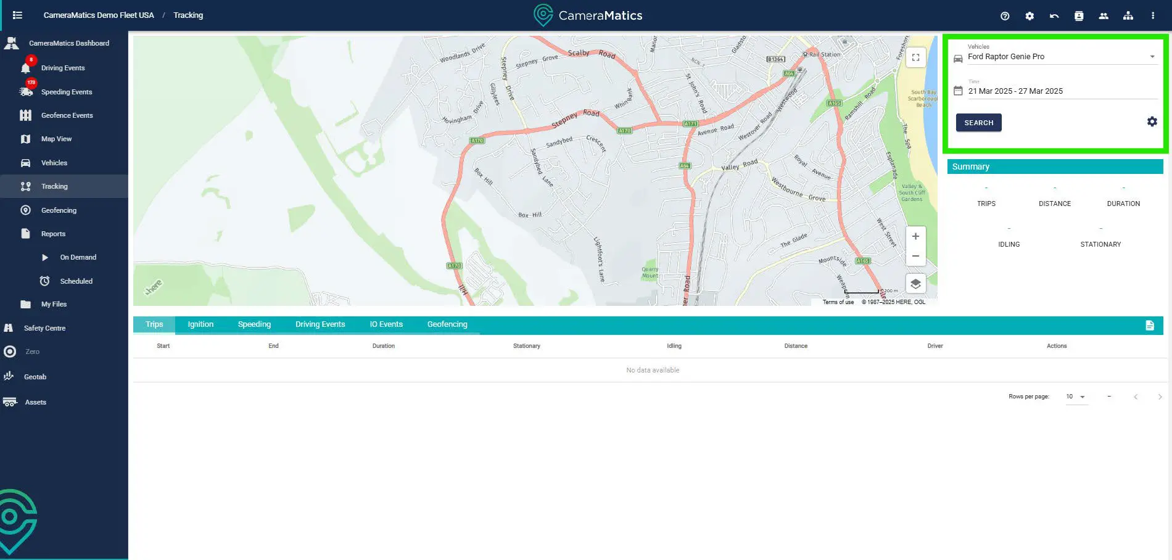This screenshot has height=560, width=1172.
Task: Click the undo arrow icon in header
Action: [1054, 16]
